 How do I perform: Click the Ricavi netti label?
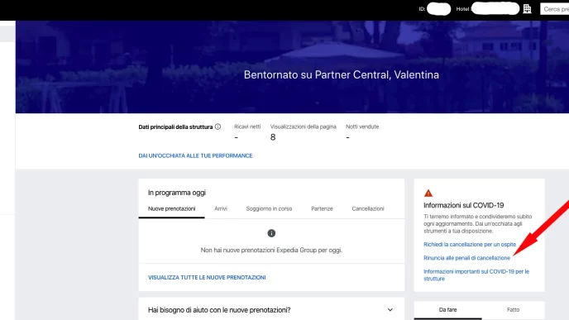[247, 127]
